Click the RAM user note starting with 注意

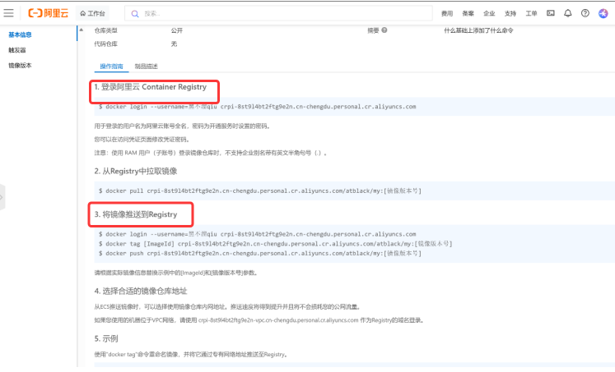point(211,153)
